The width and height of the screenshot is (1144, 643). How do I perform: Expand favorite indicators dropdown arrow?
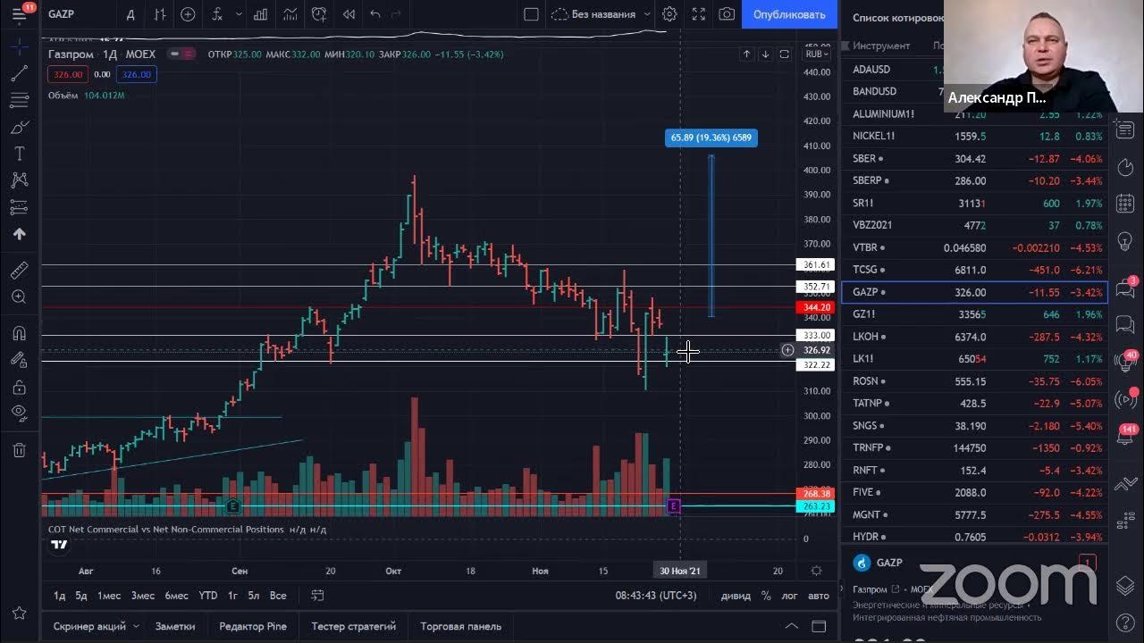point(239,14)
